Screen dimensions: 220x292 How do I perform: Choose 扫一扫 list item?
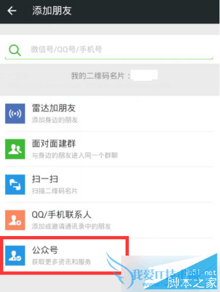109,185
